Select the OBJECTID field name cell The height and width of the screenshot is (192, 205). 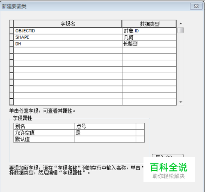pos(68,31)
